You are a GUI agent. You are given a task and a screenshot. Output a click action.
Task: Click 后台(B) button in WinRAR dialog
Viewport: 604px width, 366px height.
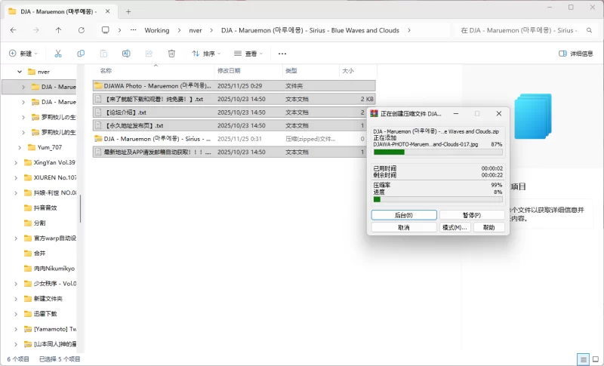click(404, 215)
